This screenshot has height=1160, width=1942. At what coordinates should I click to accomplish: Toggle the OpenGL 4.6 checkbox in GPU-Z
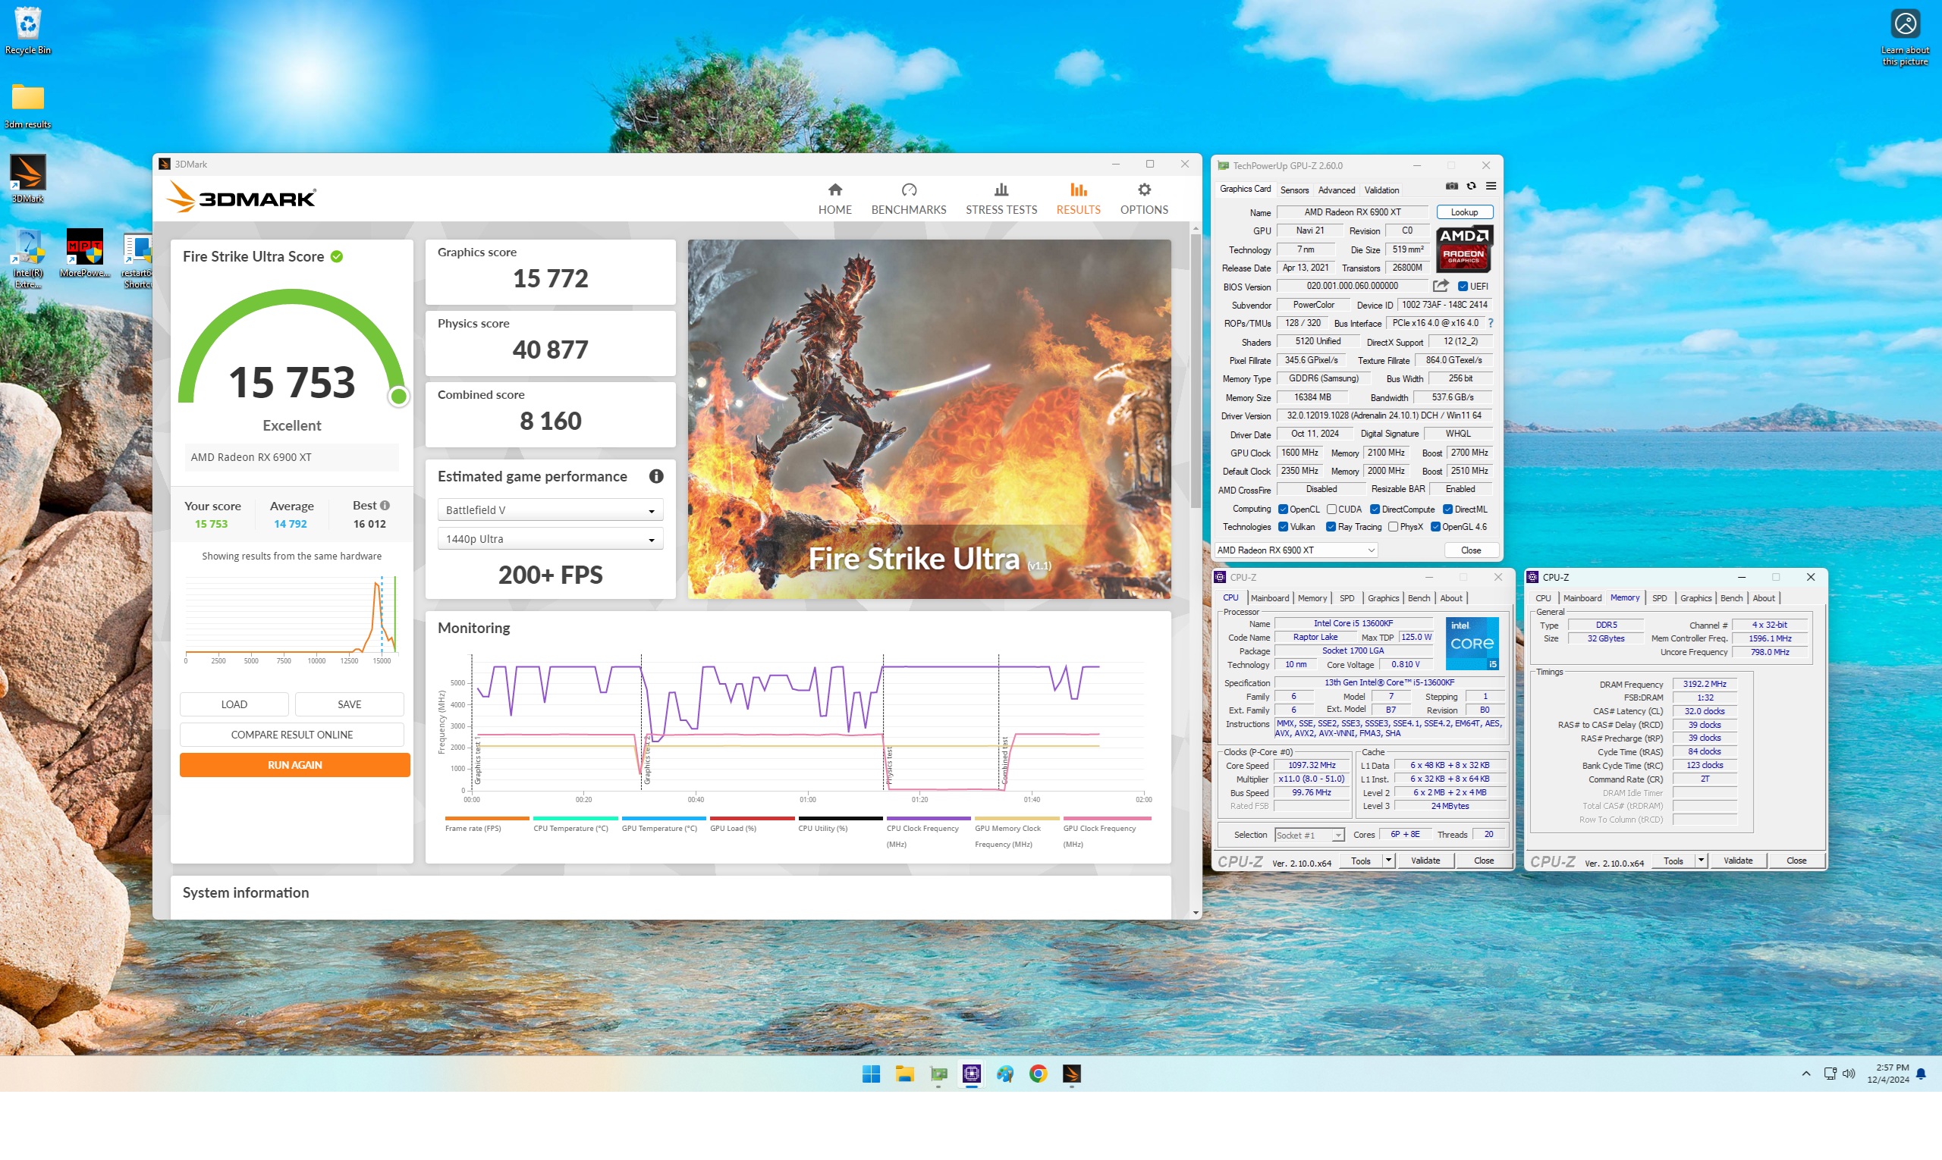pos(1435,527)
